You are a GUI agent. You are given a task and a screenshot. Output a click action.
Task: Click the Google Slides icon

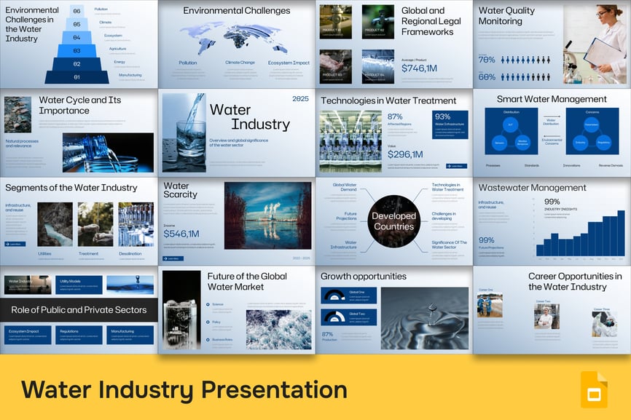click(594, 389)
